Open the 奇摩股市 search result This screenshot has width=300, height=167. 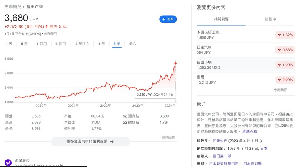pos(22,160)
